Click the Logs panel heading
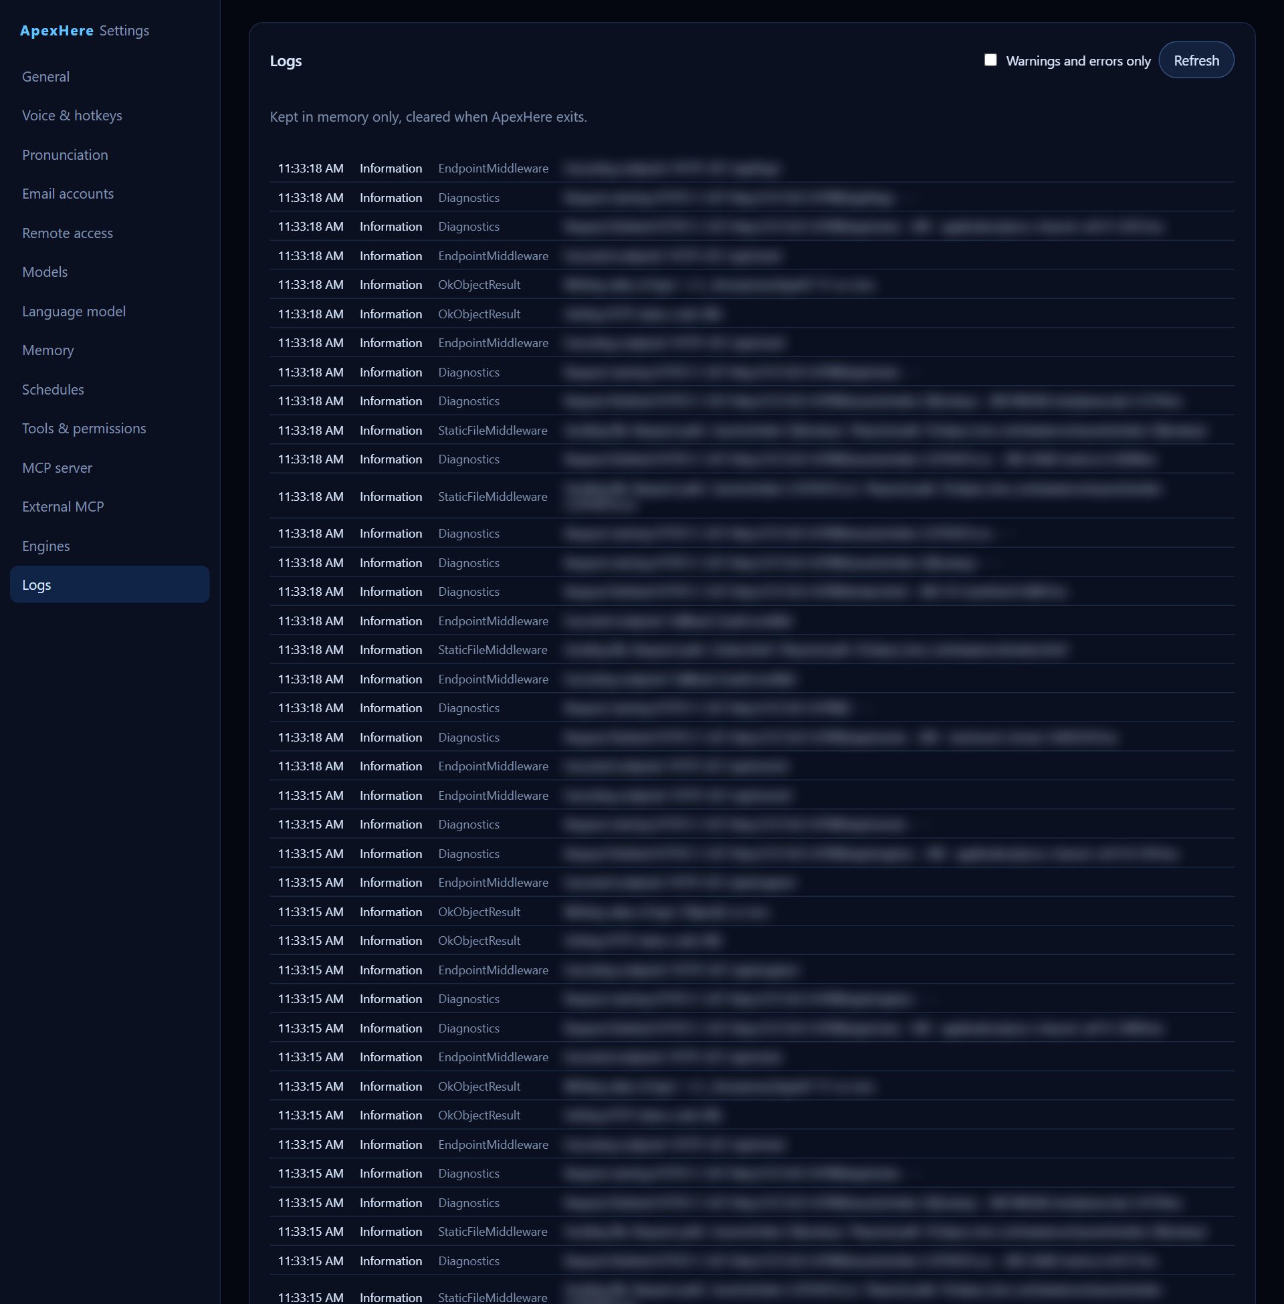The height and width of the screenshot is (1304, 1284). [x=286, y=61]
